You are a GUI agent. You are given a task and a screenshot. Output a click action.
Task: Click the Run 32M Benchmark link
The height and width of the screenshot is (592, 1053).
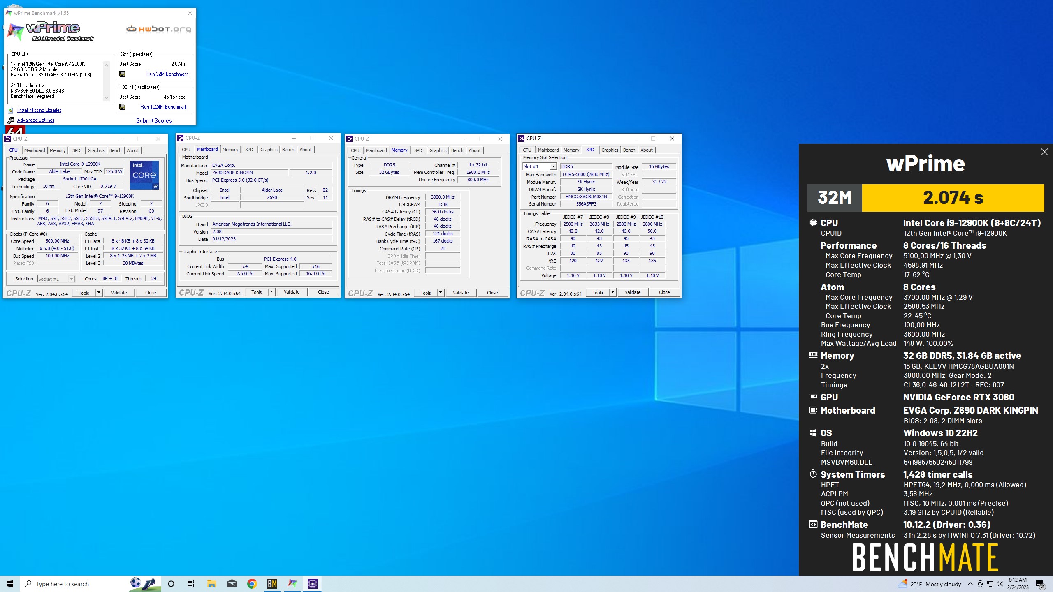(x=167, y=74)
